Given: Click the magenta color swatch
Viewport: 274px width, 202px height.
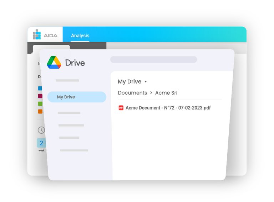Looking at the screenshot, I should (40, 96).
